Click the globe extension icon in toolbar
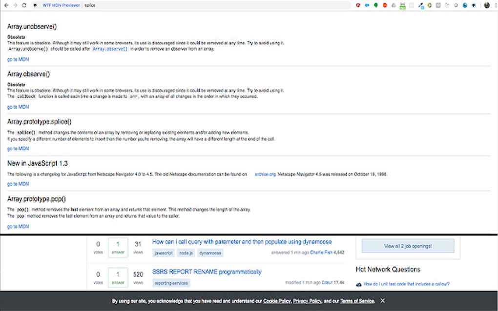 point(465,5)
